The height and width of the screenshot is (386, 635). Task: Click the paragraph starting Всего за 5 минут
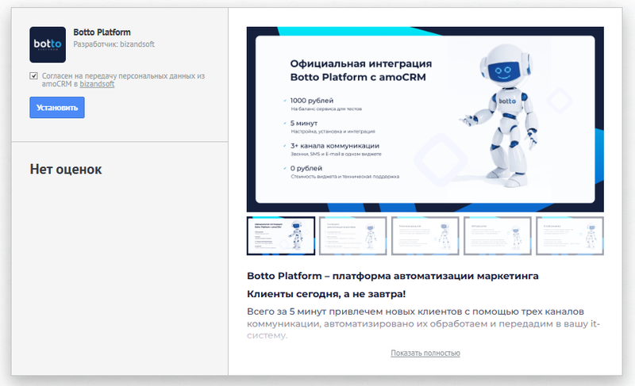coord(423,323)
